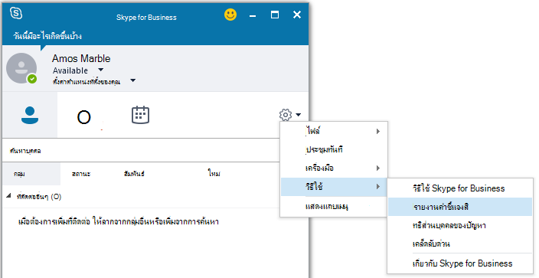Click the highlighted รายงาน submenu item

coord(460,207)
